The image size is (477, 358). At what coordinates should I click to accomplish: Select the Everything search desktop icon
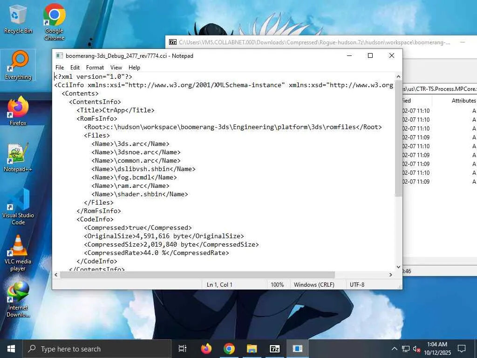(x=18, y=65)
